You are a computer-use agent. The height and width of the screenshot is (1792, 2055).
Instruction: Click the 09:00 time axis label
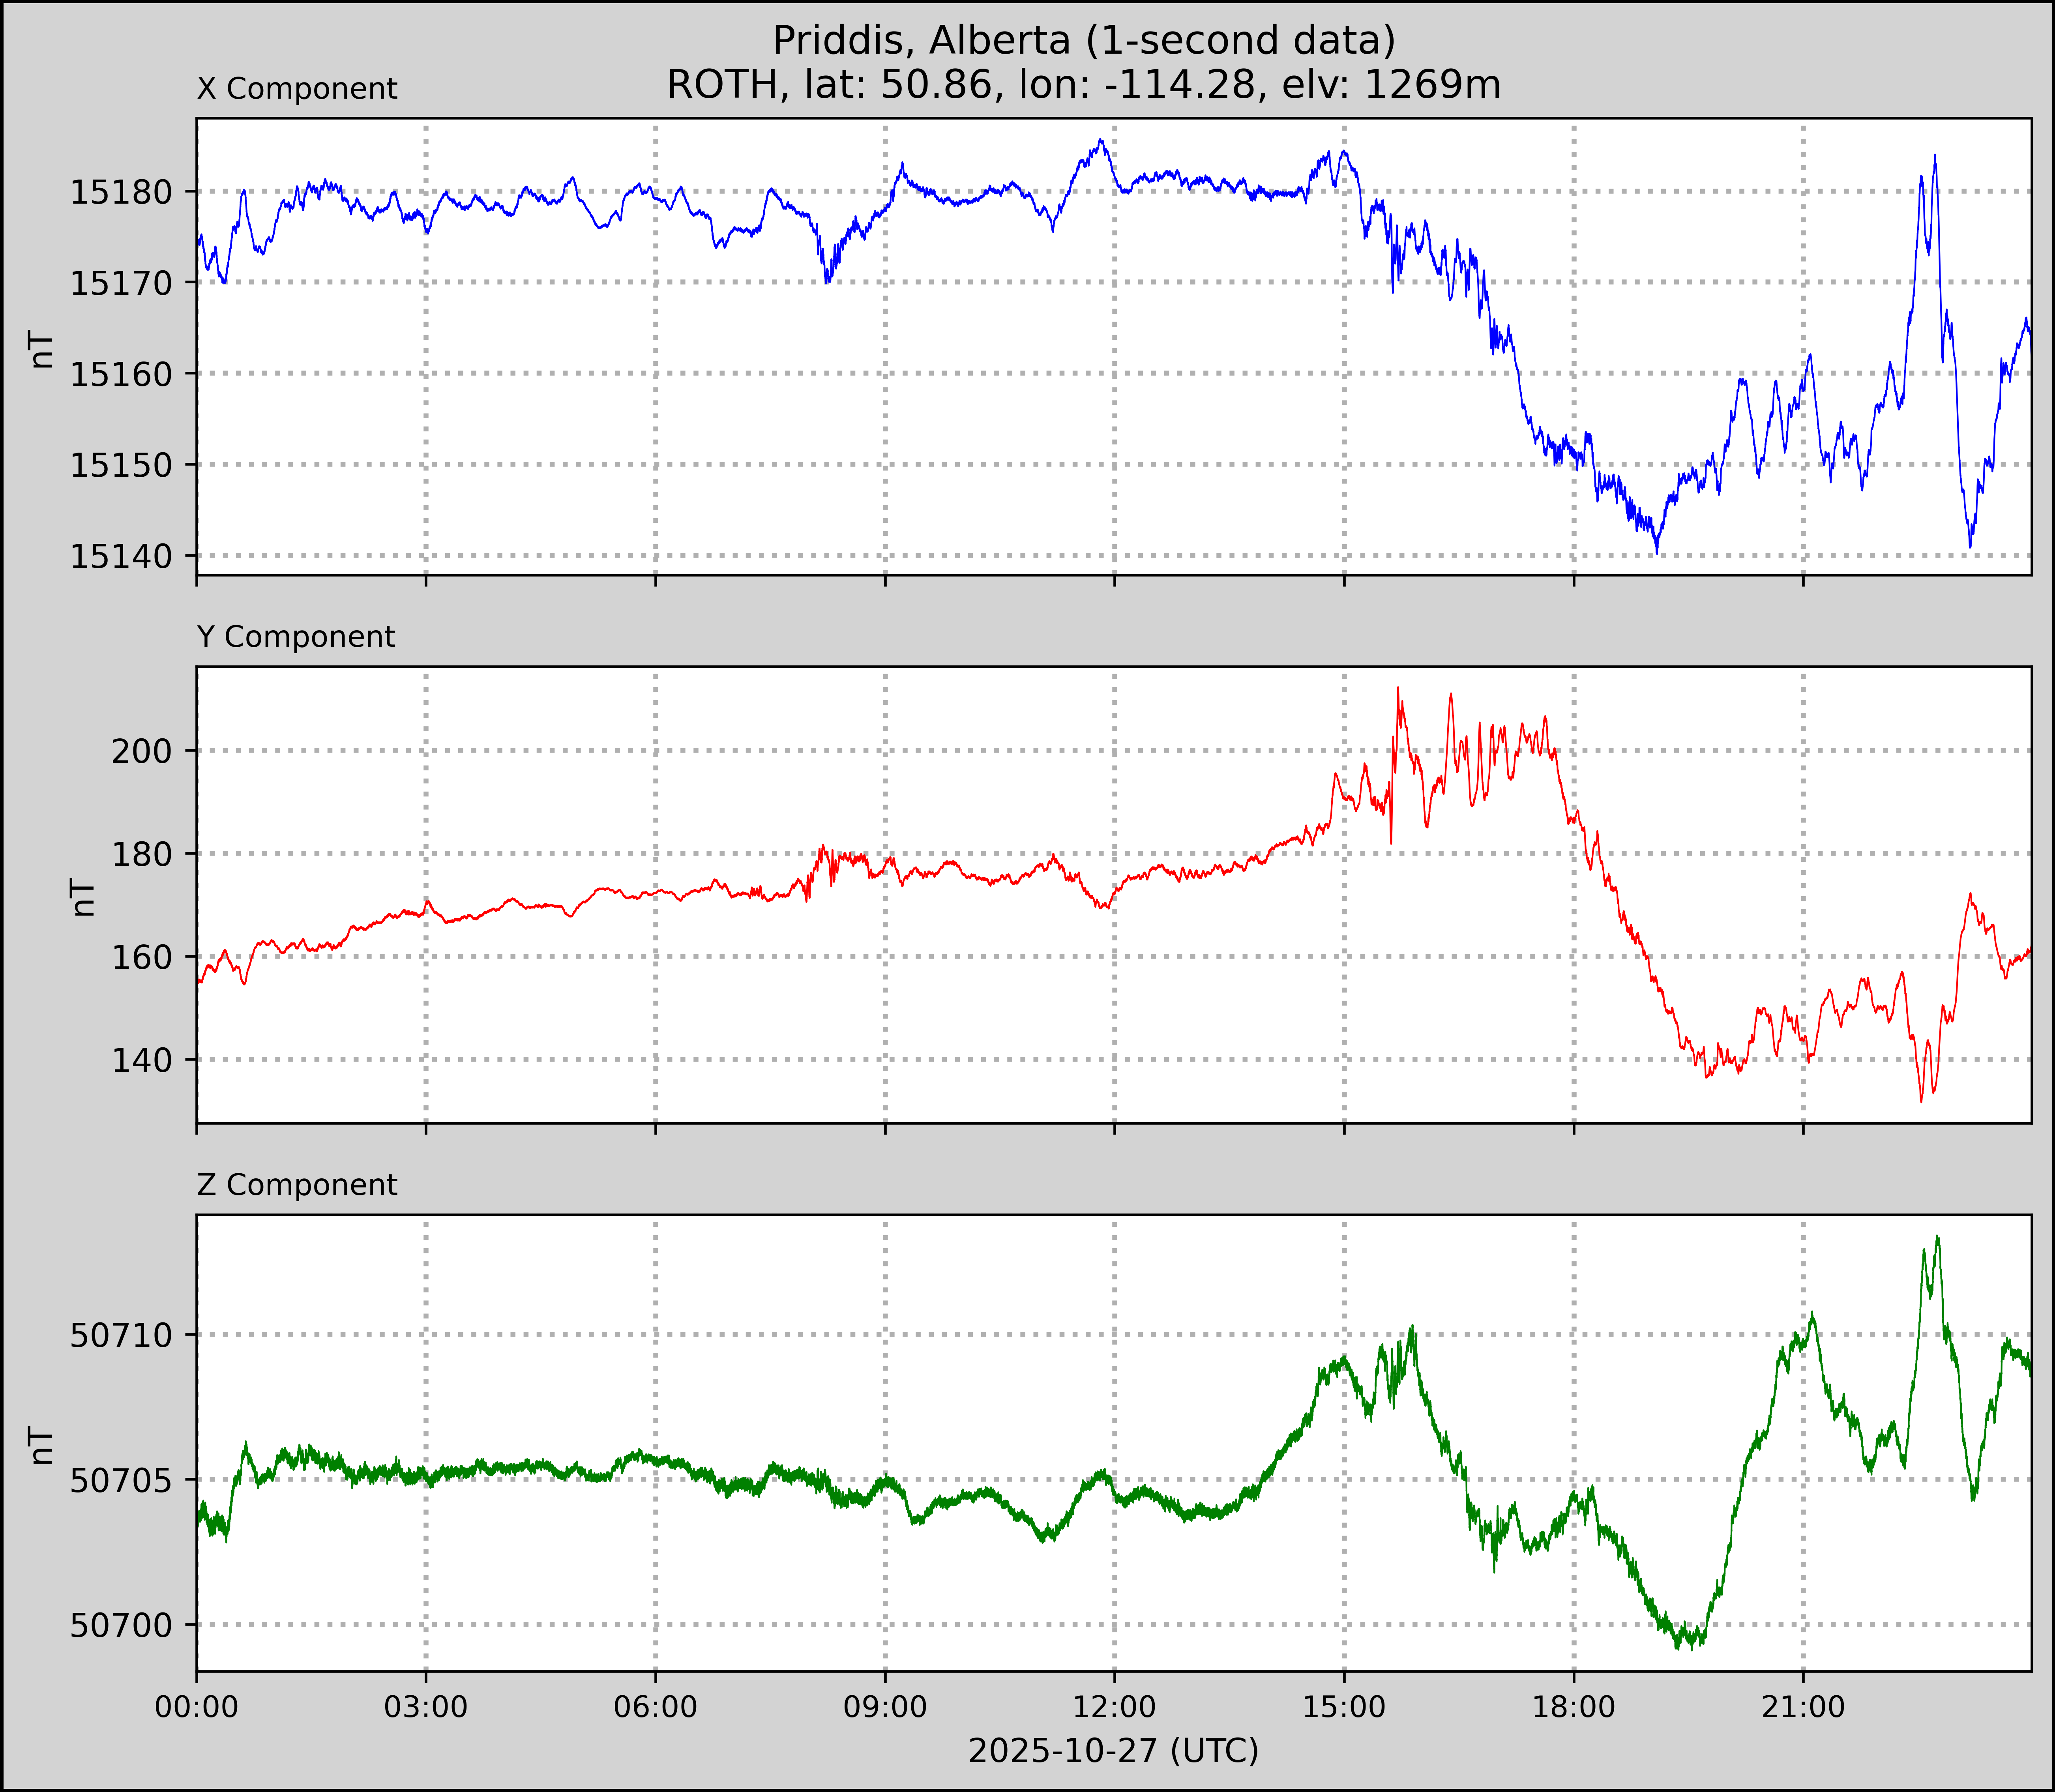885,1707
